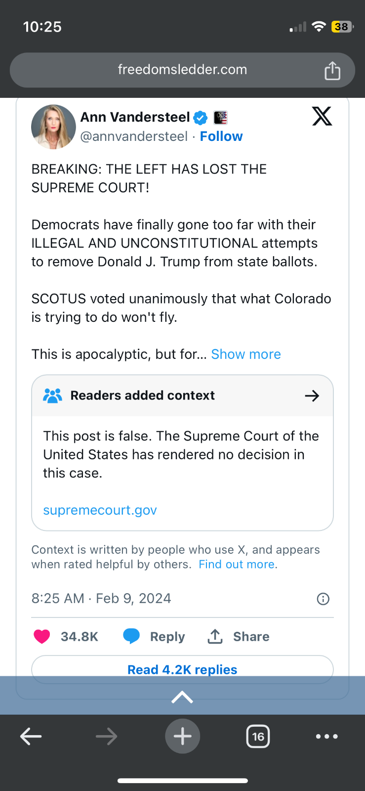The height and width of the screenshot is (791, 365).
Task: Follow the @annvandersteel account
Action: pyautogui.click(x=221, y=136)
